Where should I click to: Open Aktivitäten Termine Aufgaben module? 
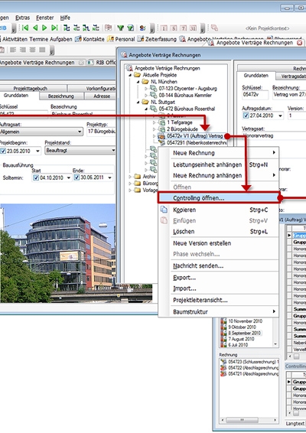click(36, 39)
